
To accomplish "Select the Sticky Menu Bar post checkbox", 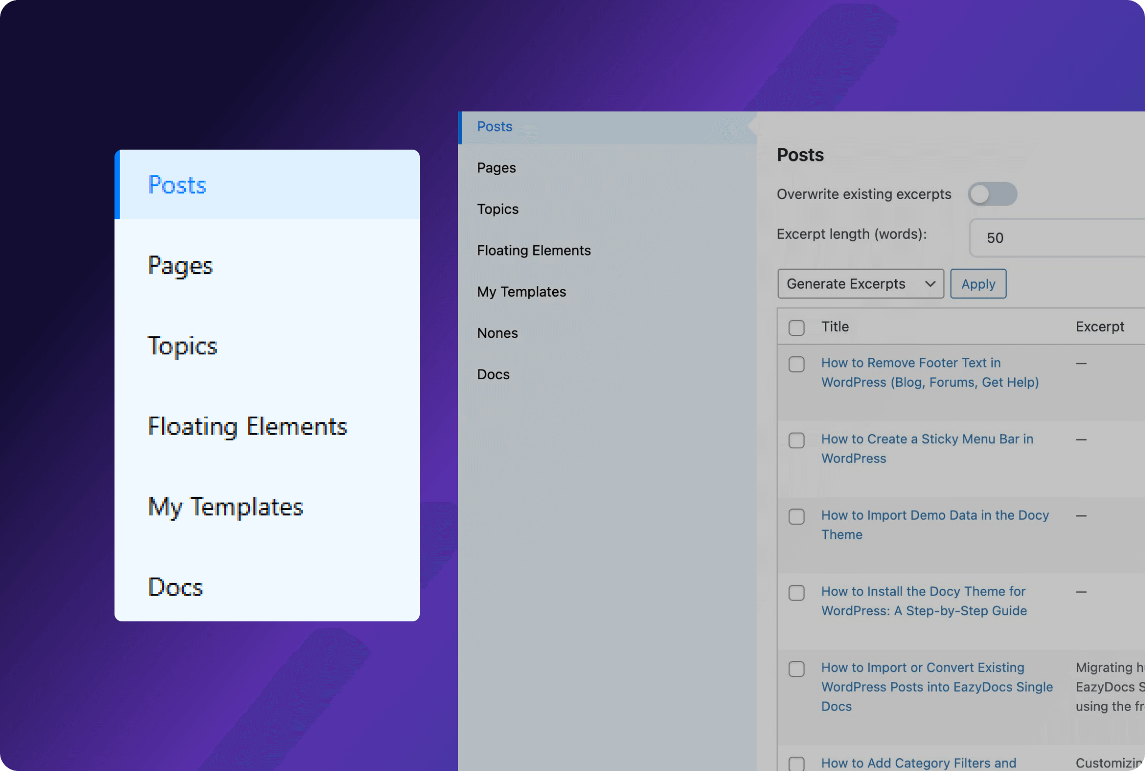I will 796,440.
